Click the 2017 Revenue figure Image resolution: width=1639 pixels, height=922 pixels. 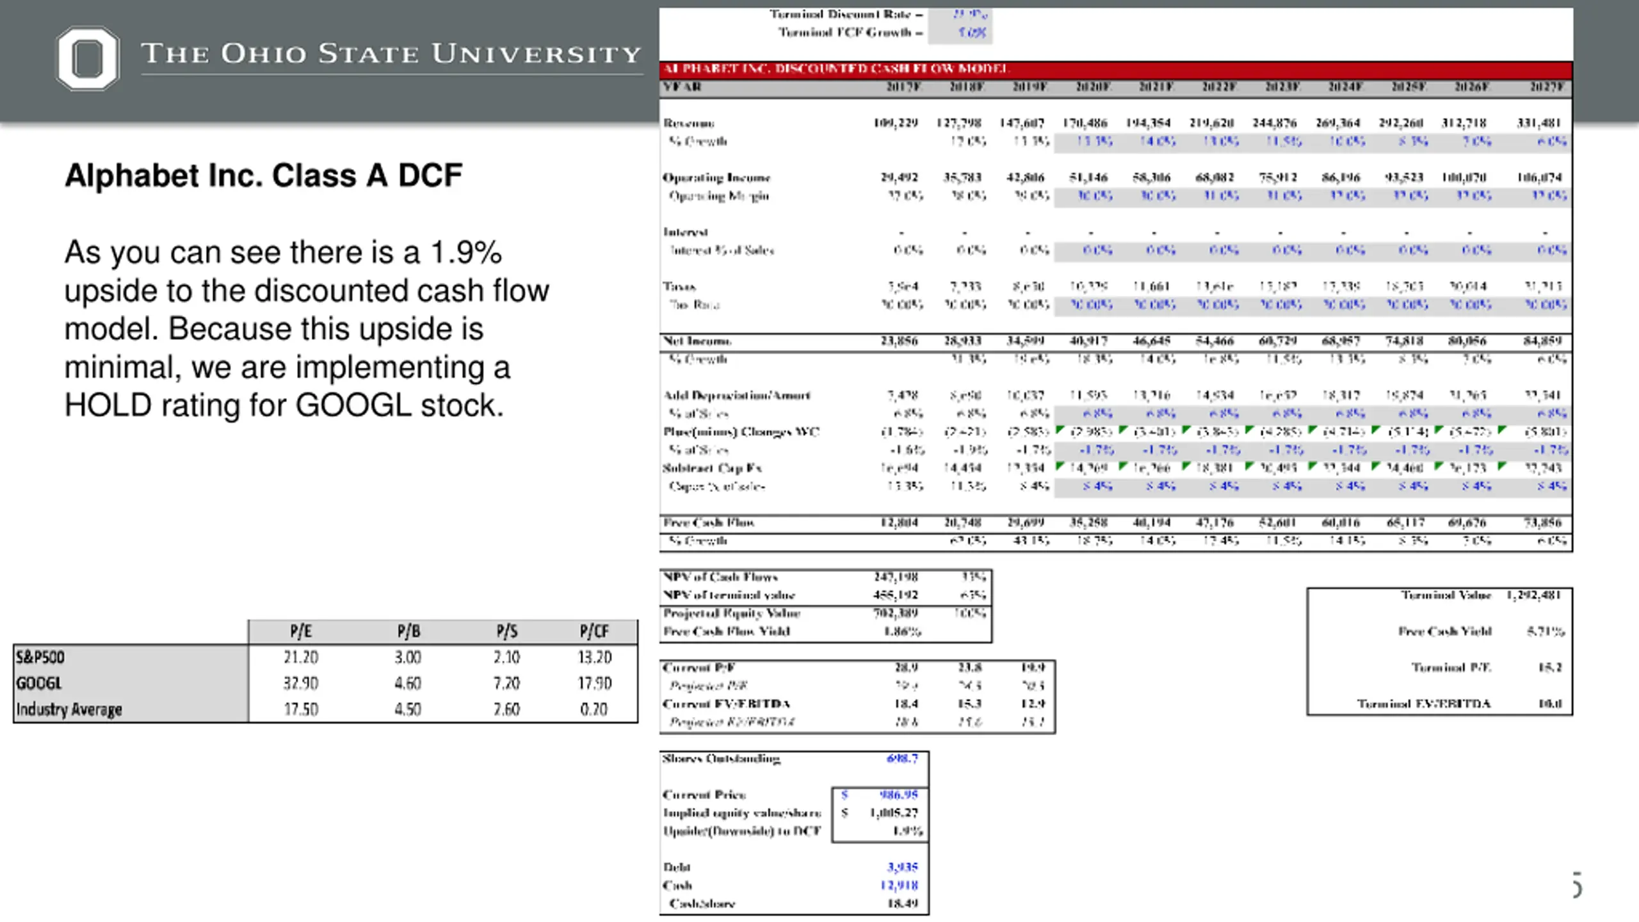pyautogui.click(x=896, y=123)
